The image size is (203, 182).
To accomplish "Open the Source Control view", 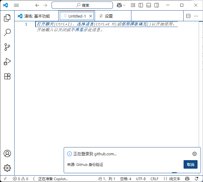I will coord(7,47).
